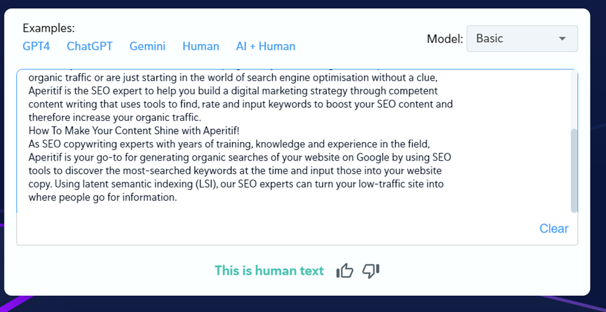Image resolution: width=606 pixels, height=312 pixels.
Task: Click the 'Model:' label
Action: (445, 39)
